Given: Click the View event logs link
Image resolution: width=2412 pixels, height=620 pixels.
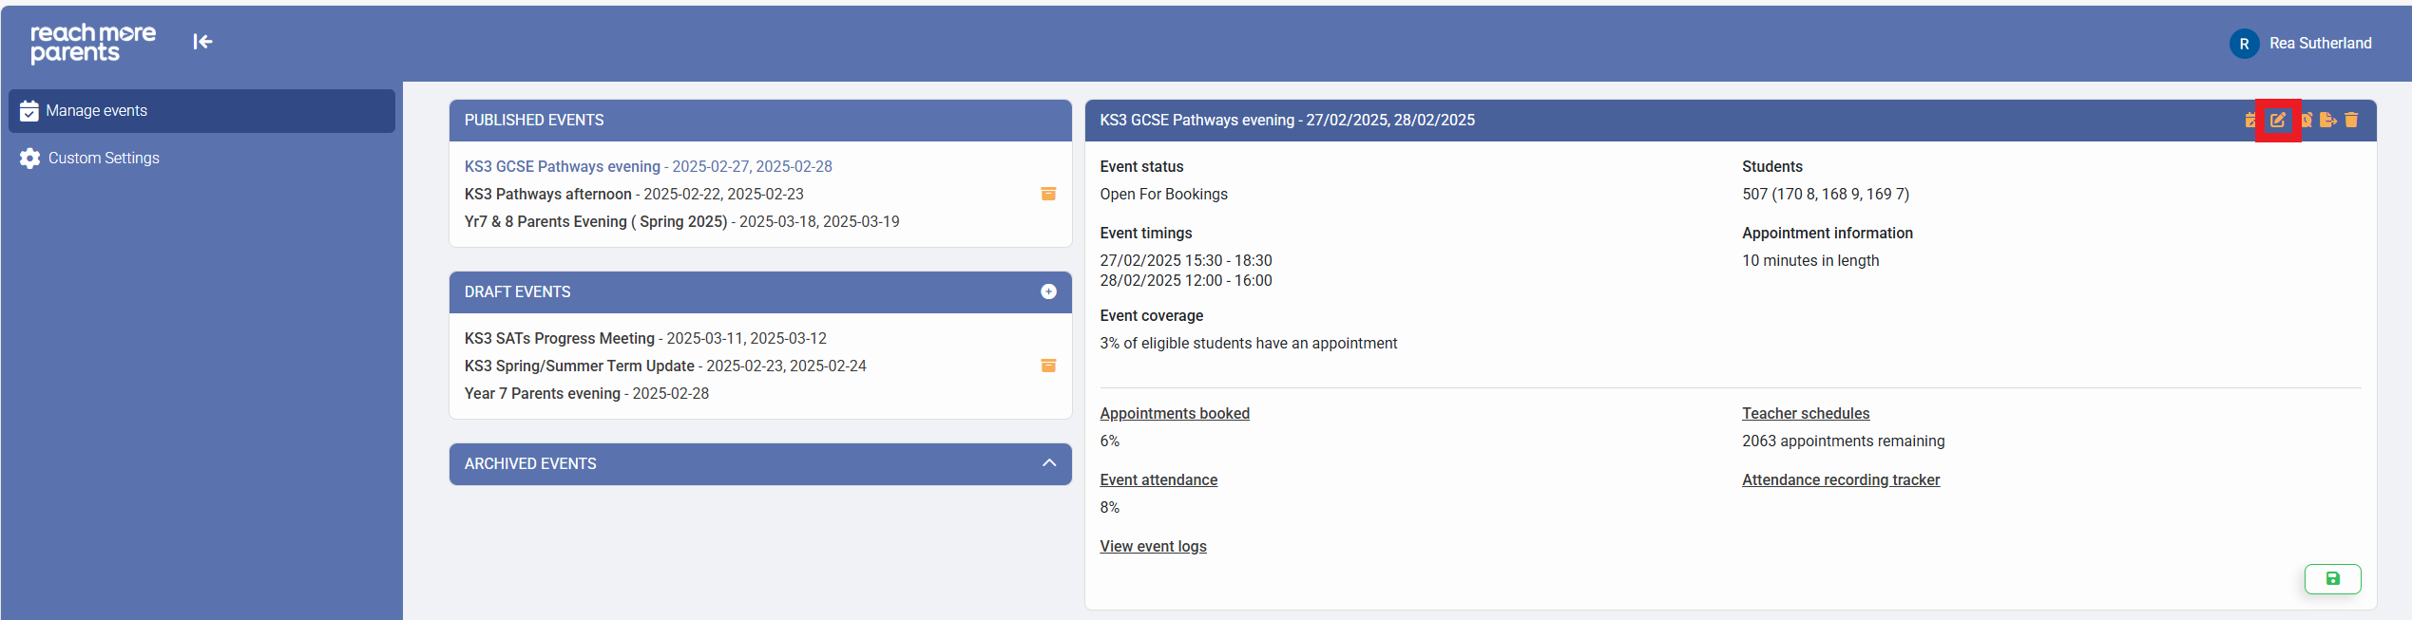Looking at the screenshot, I should tap(1153, 547).
